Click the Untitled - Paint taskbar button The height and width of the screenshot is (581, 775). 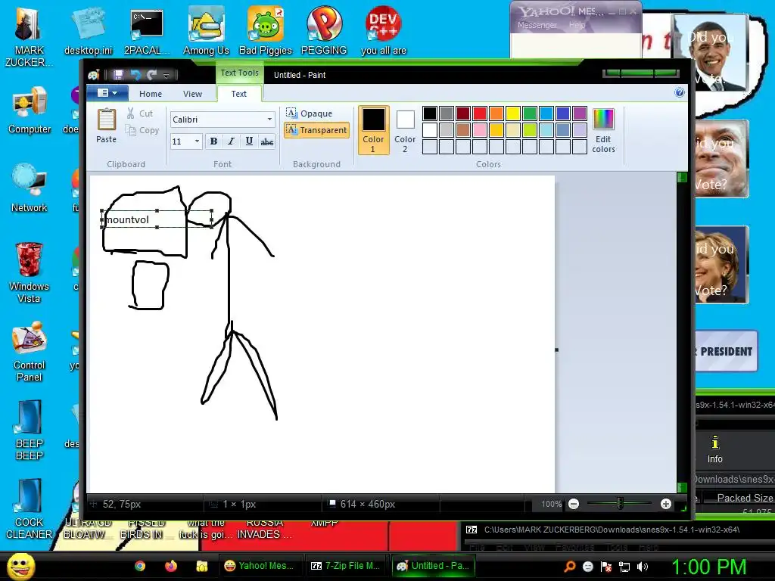pos(433,566)
